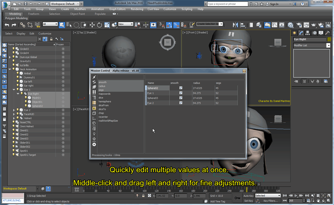This screenshot has width=334, height=205.
Task: Click the Redo arrow in main toolbar
Action: (14, 25)
